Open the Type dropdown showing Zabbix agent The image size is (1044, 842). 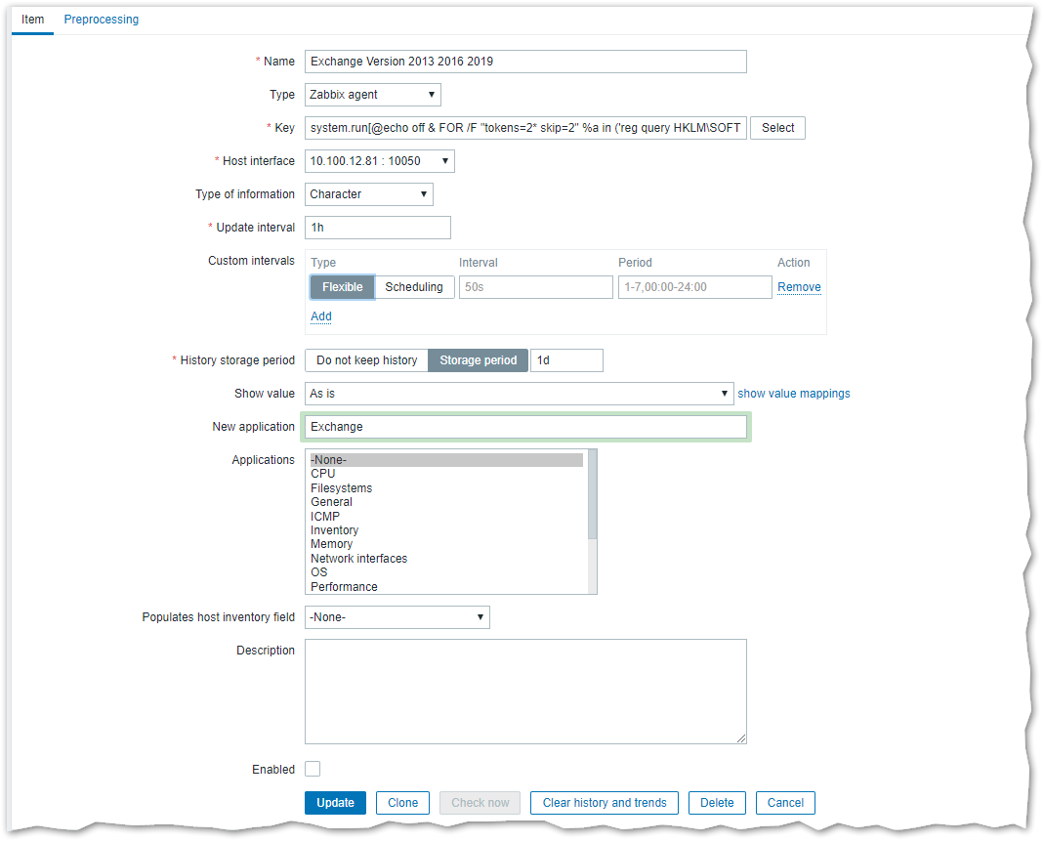point(372,95)
